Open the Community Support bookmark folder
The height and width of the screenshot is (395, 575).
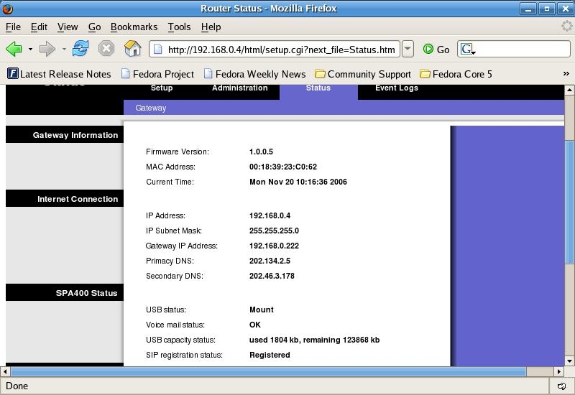tap(363, 74)
